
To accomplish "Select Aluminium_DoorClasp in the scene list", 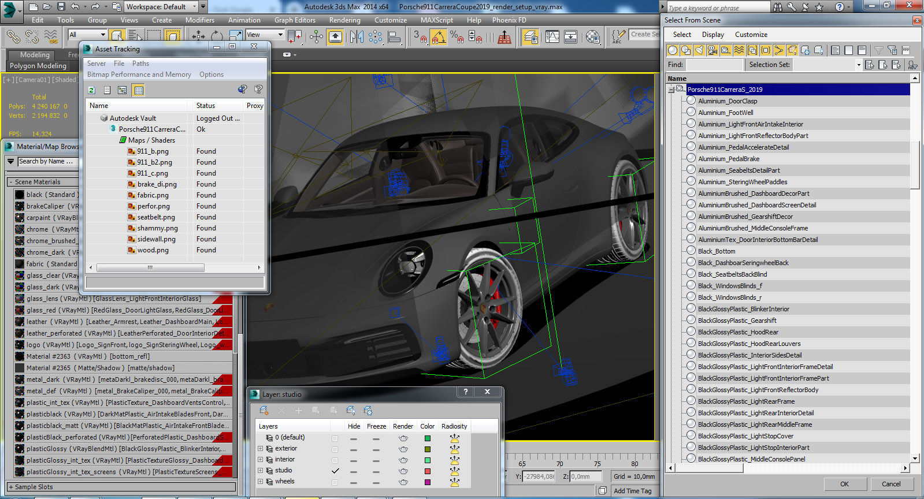I will point(727,101).
